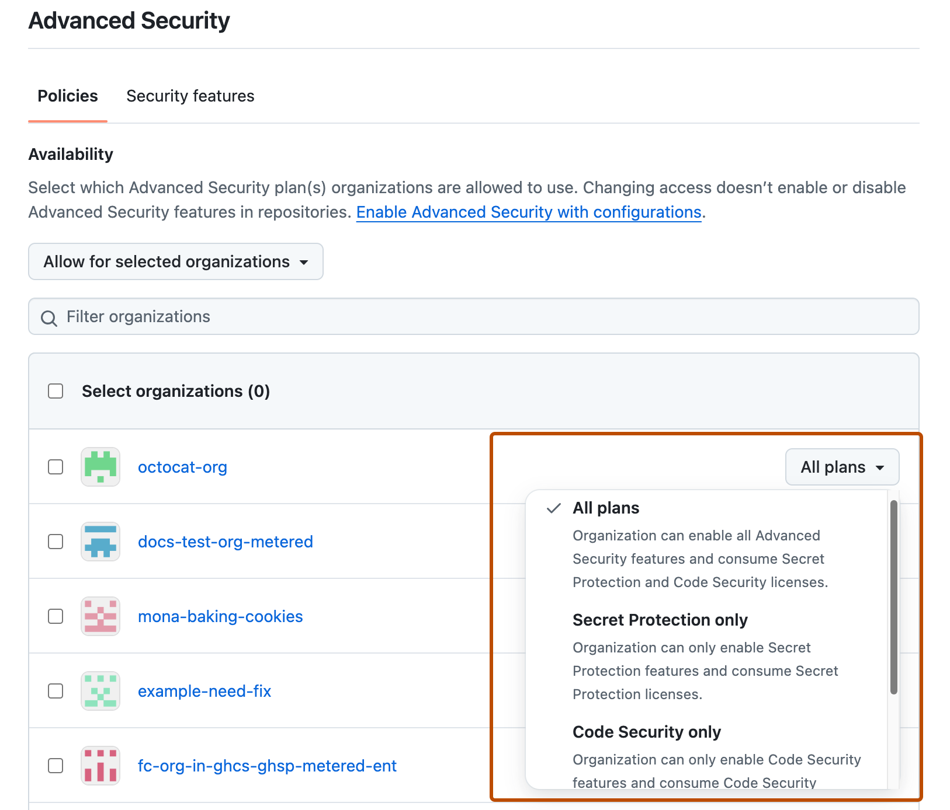Switch to the Security features tab
The width and height of the screenshot is (950, 810).
click(190, 96)
